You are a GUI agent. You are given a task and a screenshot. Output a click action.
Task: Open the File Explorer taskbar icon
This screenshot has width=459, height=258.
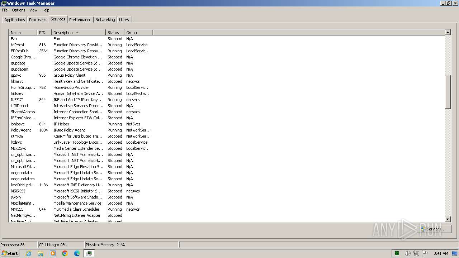click(41, 253)
